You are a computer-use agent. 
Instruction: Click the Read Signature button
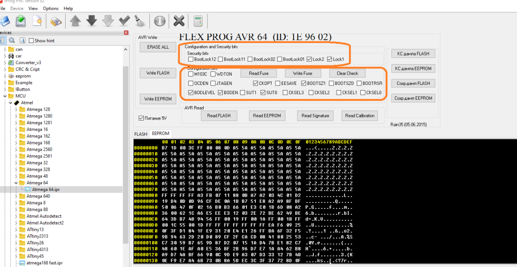(x=315, y=115)
